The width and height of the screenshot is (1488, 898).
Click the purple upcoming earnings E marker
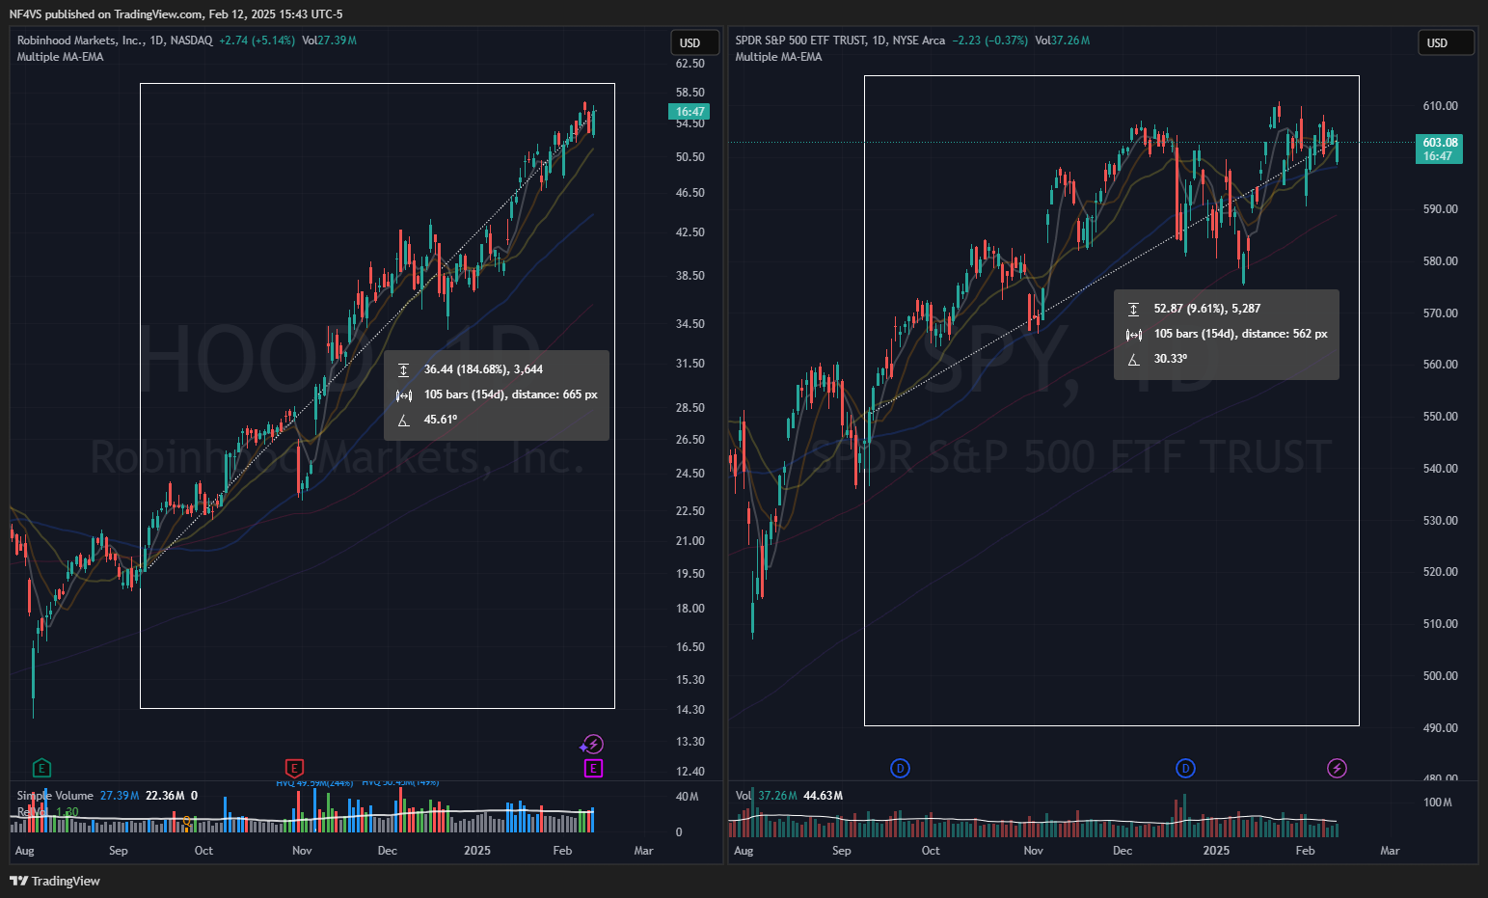[x=593, y=769]
